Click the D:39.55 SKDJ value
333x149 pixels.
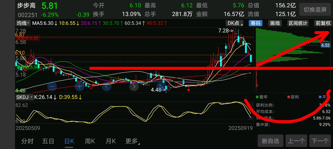[70, 97]
